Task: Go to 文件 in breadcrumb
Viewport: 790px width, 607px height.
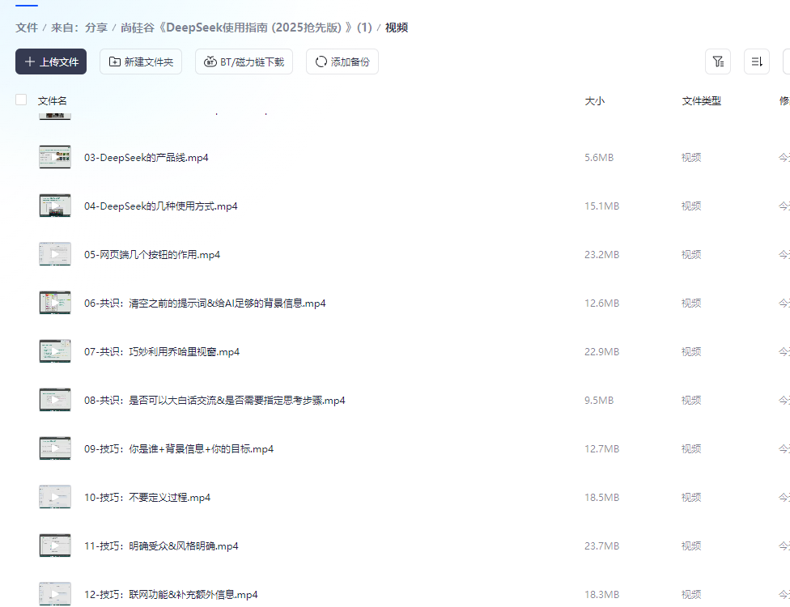Action: click(x=27, y=28)
